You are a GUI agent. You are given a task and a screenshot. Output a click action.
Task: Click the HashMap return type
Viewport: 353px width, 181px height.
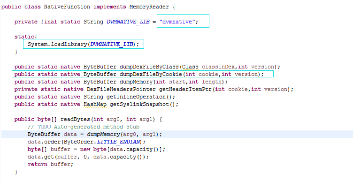click(x=95, y=104)
